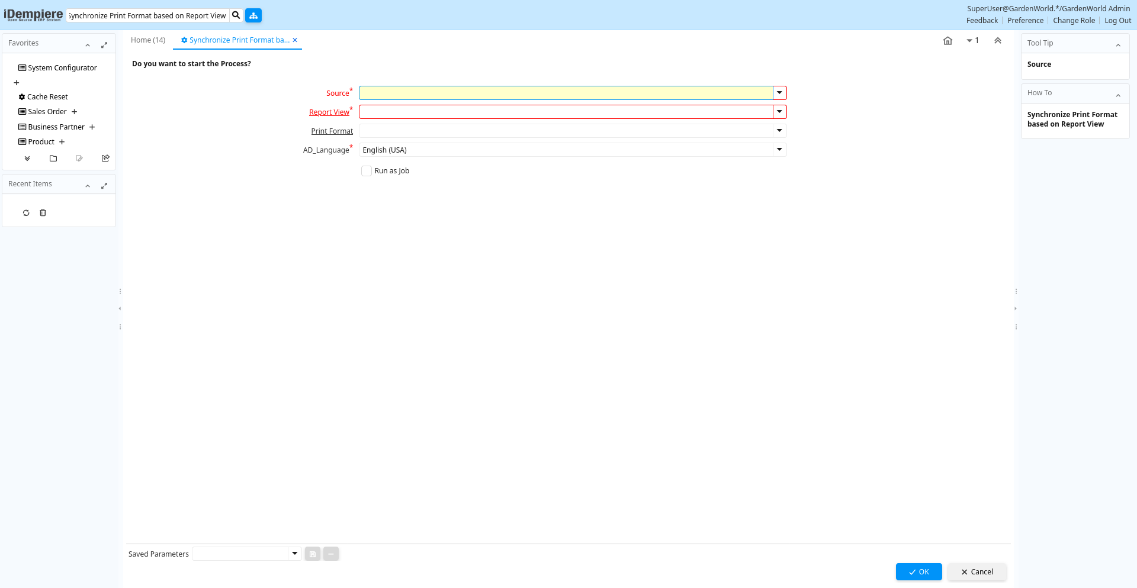Open the AD_Language dropdown
This screenshot has height=588, width=1137.
pyautogui.click(x=779, y=150)
